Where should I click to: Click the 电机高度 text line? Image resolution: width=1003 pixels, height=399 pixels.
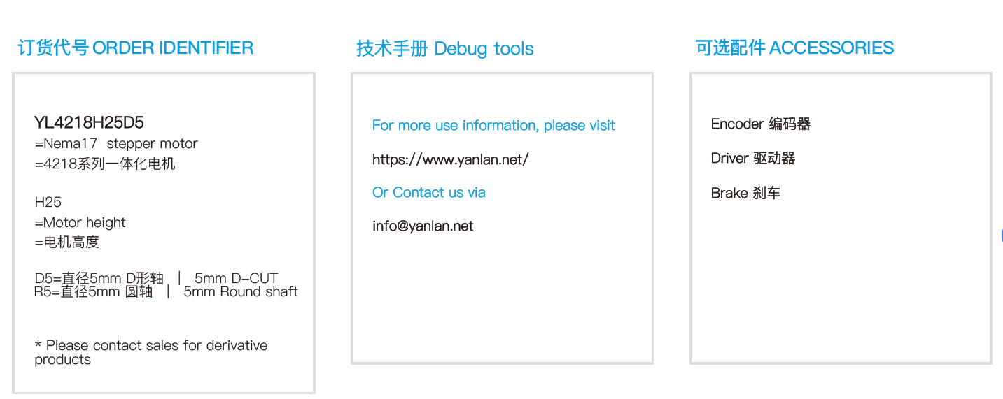67,242
